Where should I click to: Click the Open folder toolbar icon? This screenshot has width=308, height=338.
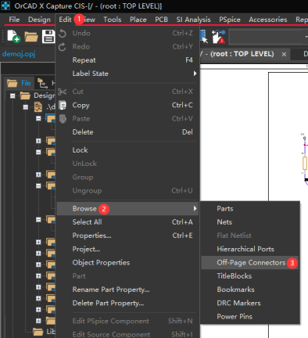[31, 37]
